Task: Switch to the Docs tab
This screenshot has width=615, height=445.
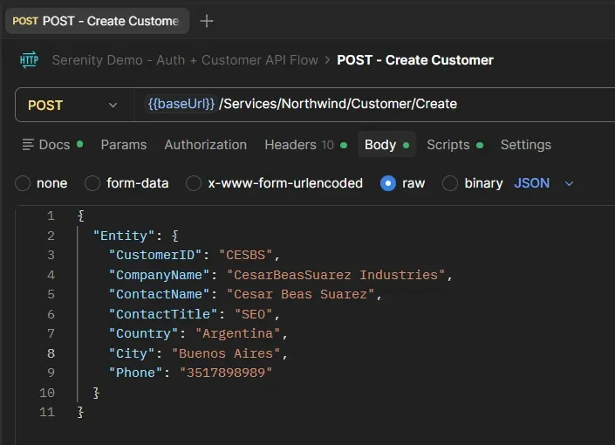Action: point(53,145)
